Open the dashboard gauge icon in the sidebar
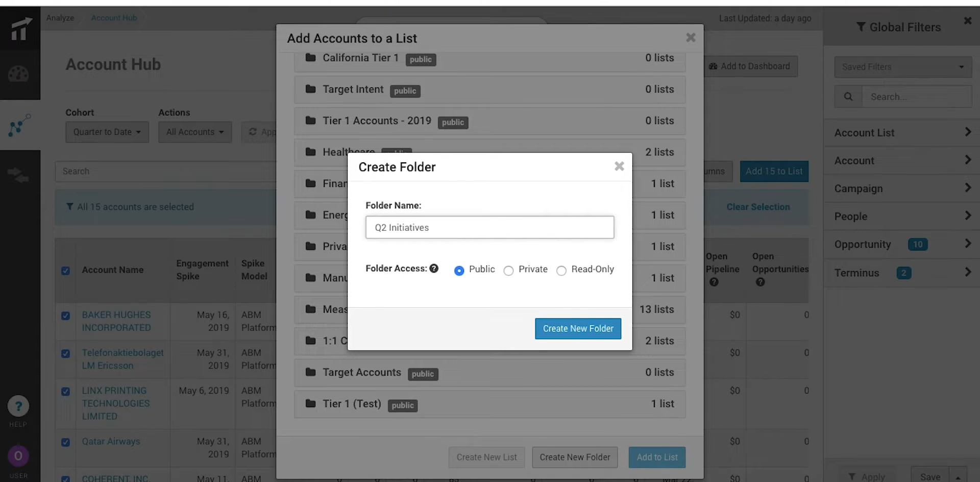The width and height of the screenshot is (980, 482). 18,73
